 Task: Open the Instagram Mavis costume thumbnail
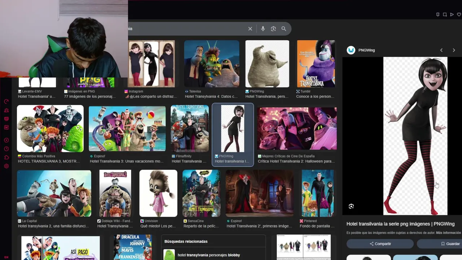(151, 64)
